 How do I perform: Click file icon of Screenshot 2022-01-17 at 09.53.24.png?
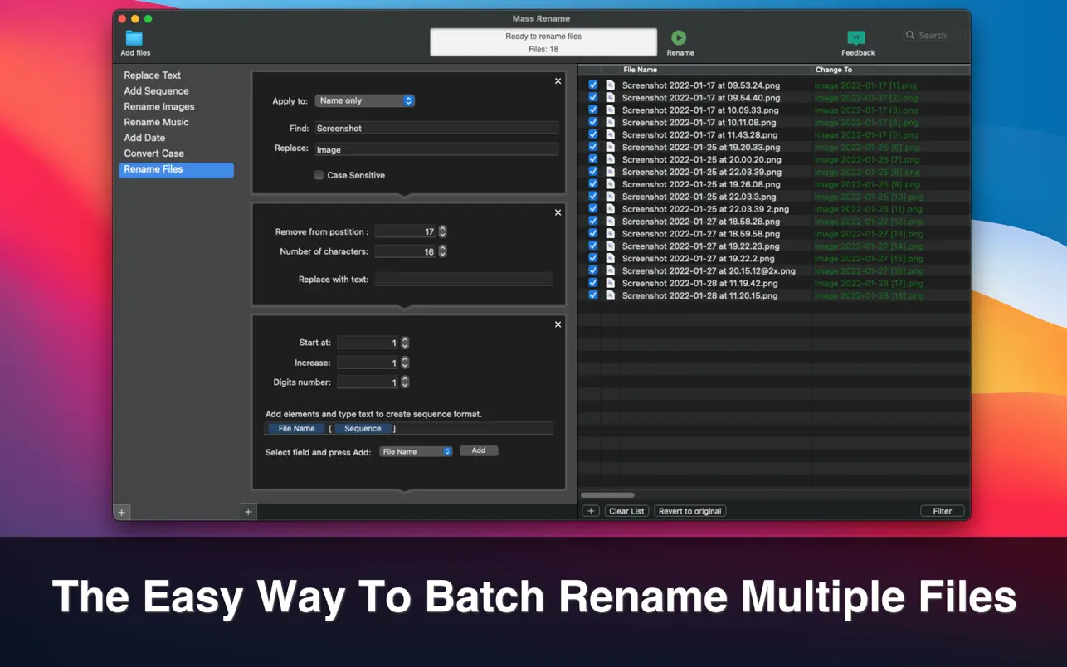[x=610, y=85]
